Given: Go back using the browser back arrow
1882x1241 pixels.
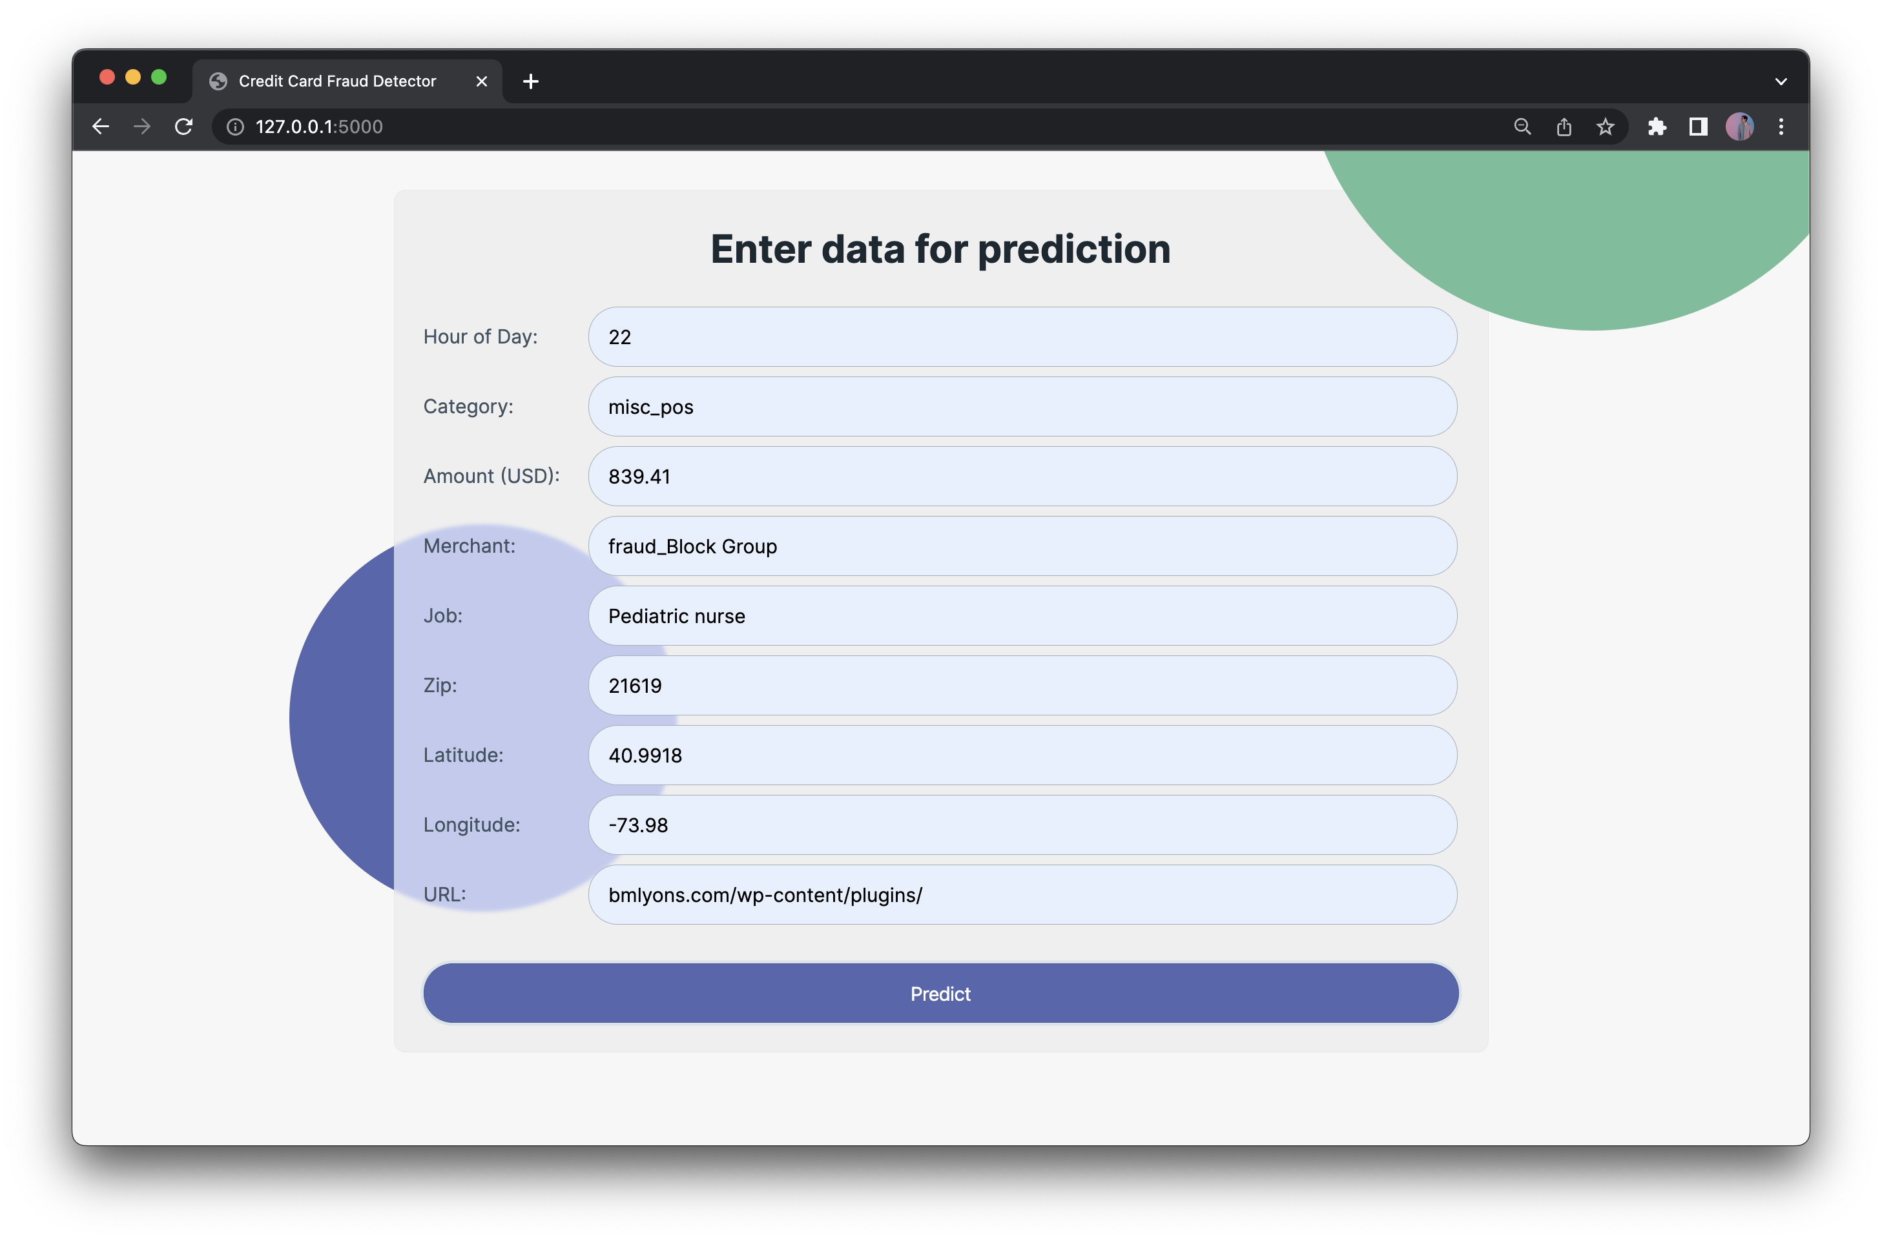Looking at the screenshot, I should (101, 127).
